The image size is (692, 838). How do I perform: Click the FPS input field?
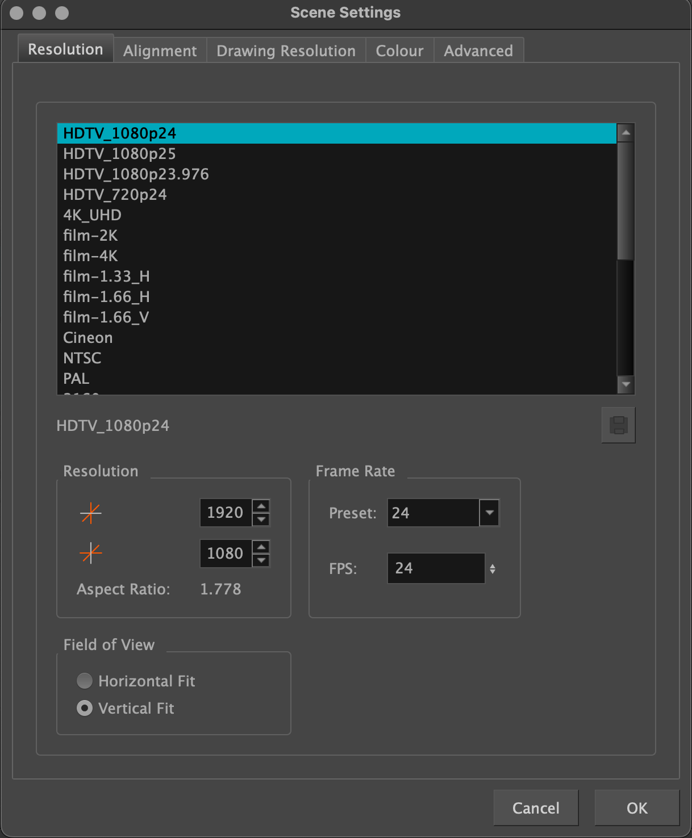435,568
